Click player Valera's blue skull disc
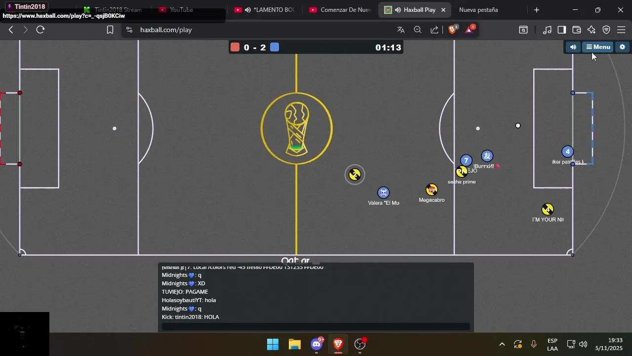The image size is (632, 356). (384, 192)
